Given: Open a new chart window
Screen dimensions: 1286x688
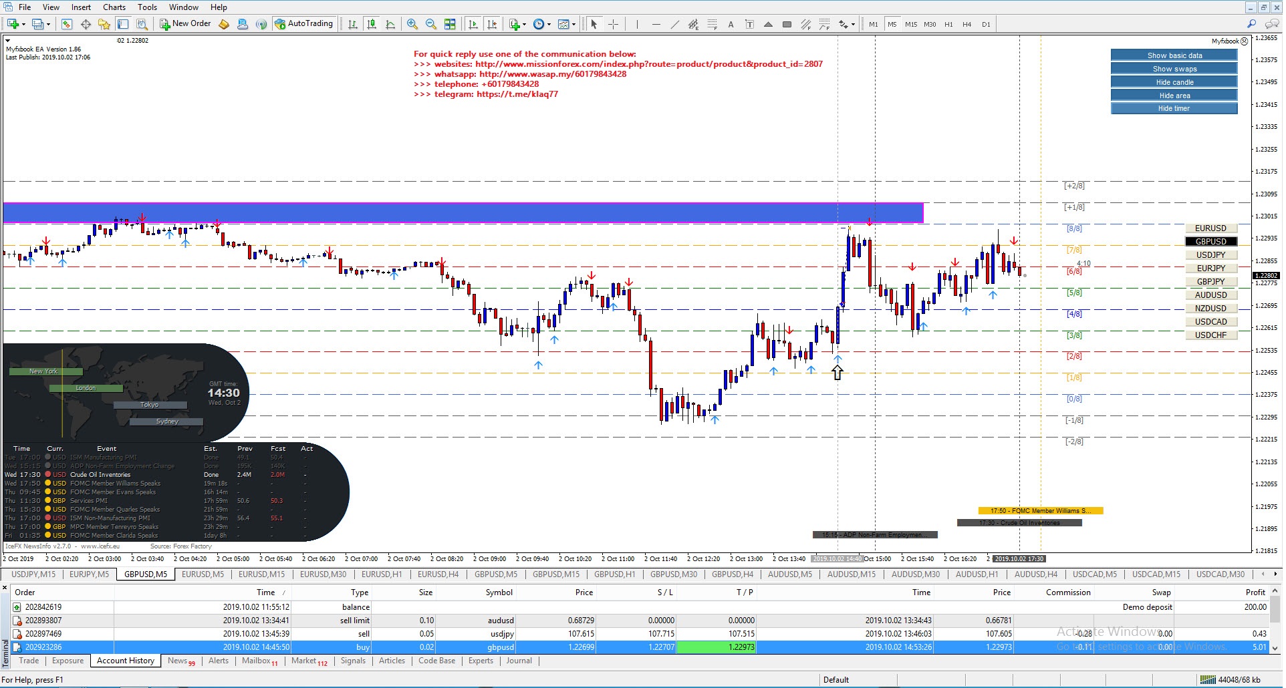Looking at the screenshot, I should click(13, 24).
